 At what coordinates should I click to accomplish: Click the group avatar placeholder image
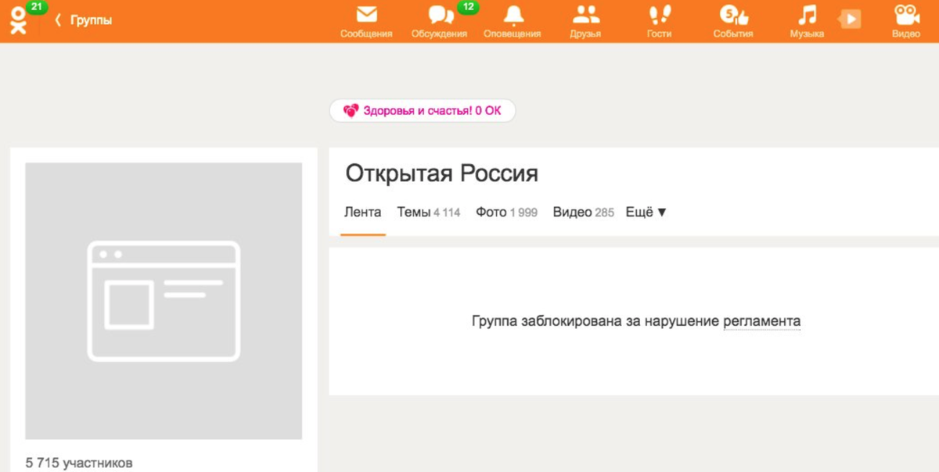[x=164, y=301]
